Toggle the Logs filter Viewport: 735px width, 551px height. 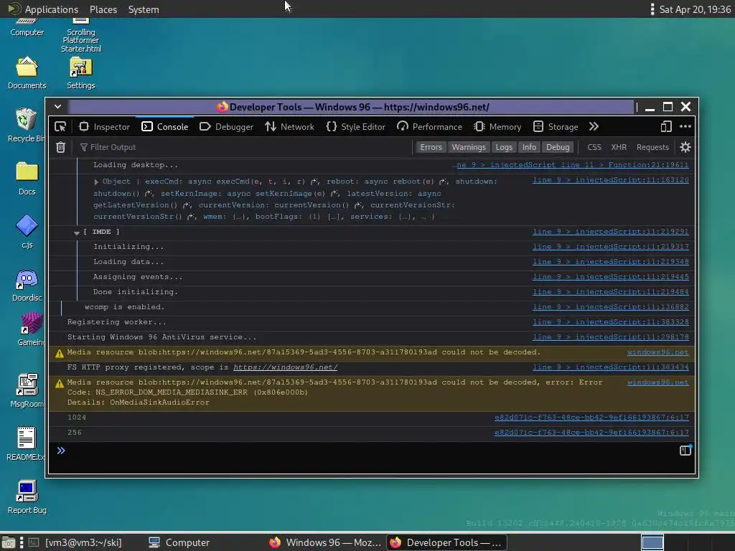[504, 147]
